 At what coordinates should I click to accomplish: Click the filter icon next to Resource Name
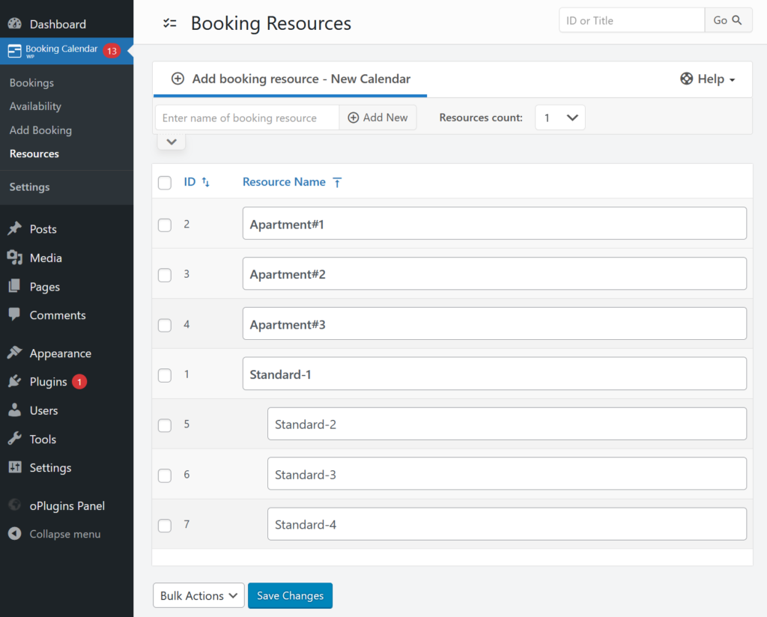[337, 182]
